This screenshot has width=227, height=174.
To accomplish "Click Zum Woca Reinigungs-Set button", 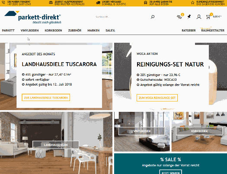I will click(157, 98).
